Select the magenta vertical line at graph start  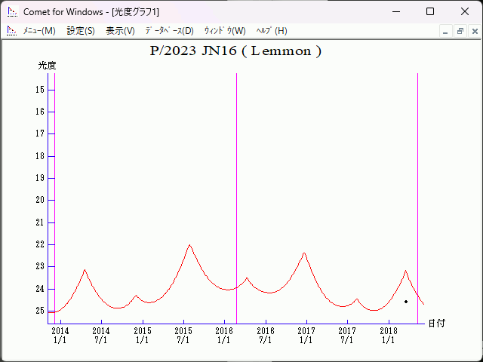click(x=55, y=189)
